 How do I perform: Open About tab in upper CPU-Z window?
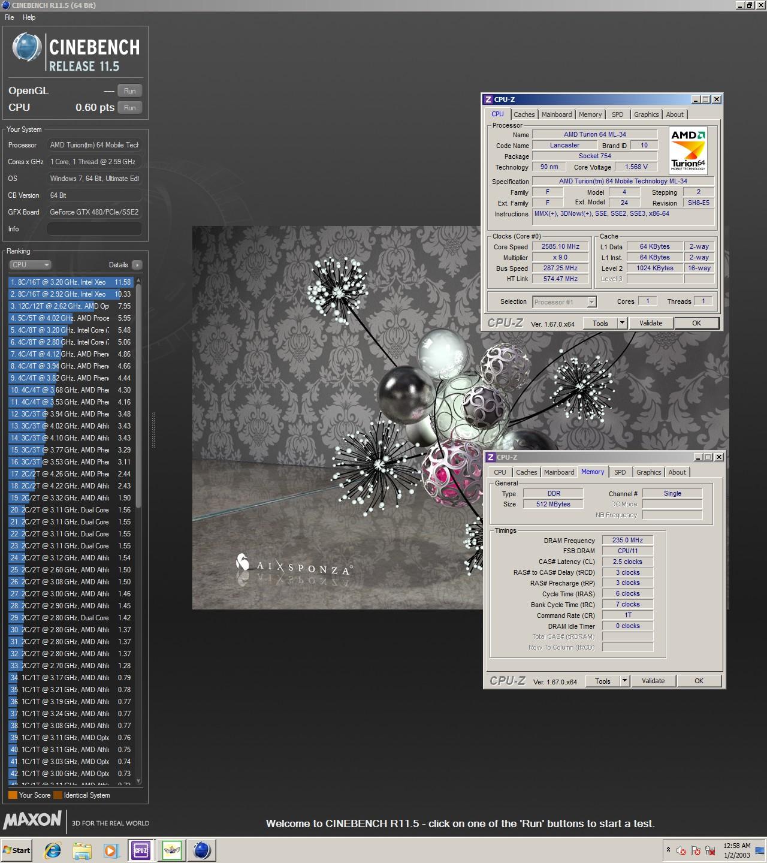[675, 114]
